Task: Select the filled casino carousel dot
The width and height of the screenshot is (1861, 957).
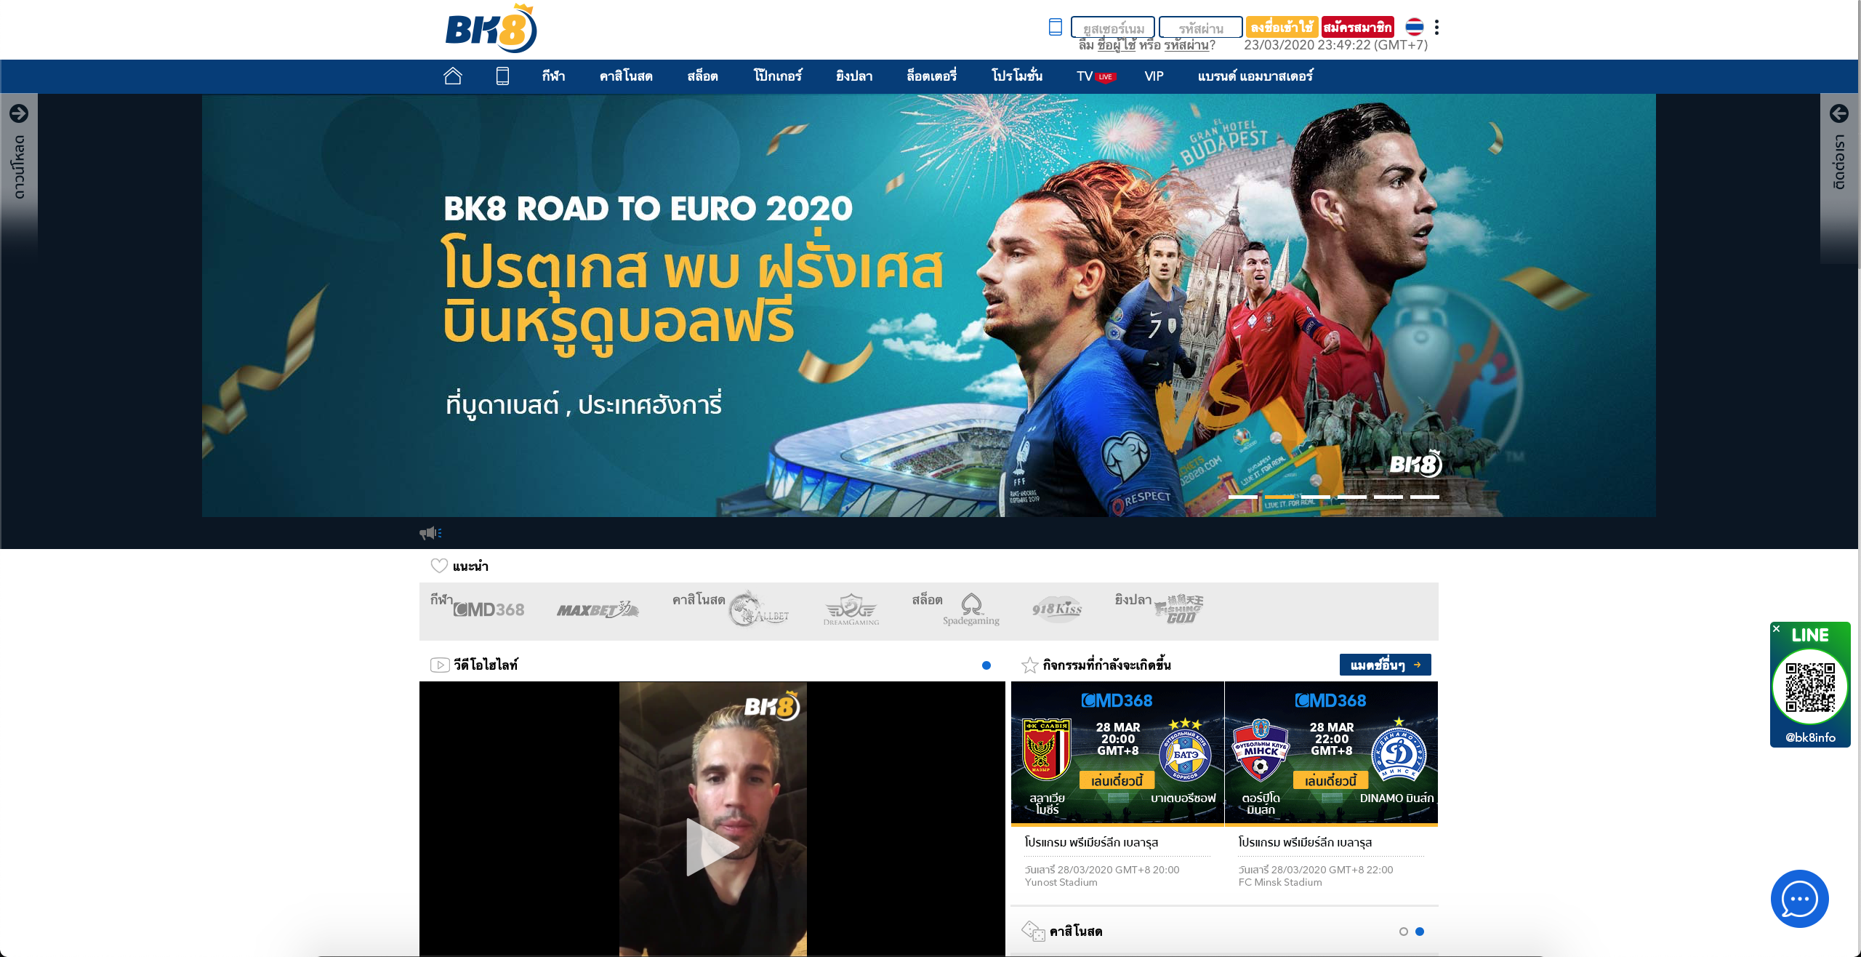Action: click(1420, 932)
